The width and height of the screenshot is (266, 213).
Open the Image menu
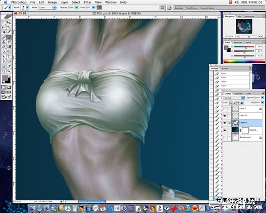[x=52, y=2]
